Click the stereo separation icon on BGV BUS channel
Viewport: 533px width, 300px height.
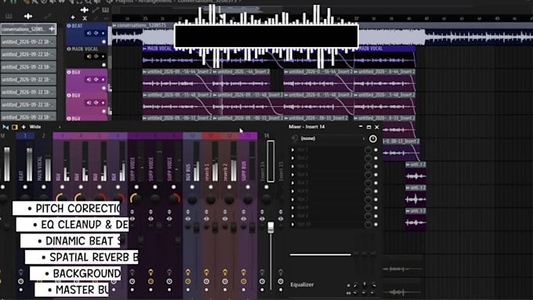188,219
